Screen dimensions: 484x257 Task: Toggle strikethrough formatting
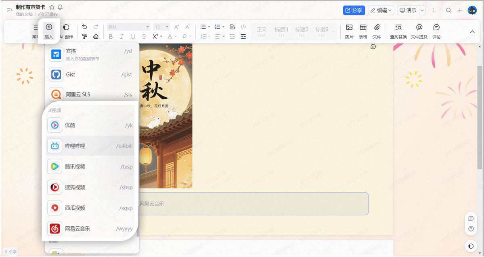click(144, 37)
